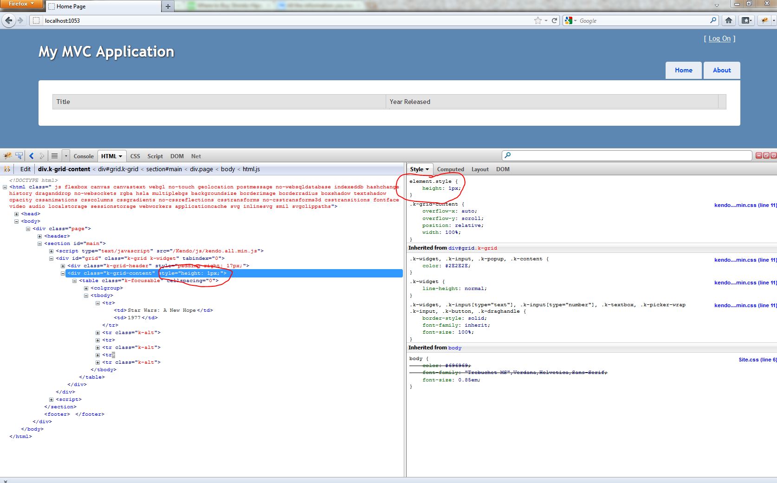The image size is (777, 483).
Task: Reload the page with the refresh icon
Action: (554, 20)
